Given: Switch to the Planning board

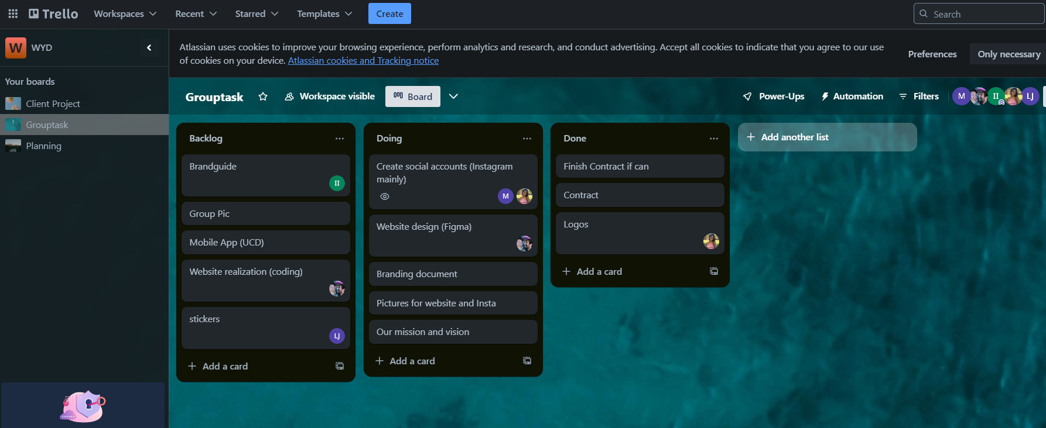Looking at the screenshot, I should click(43, 146).
